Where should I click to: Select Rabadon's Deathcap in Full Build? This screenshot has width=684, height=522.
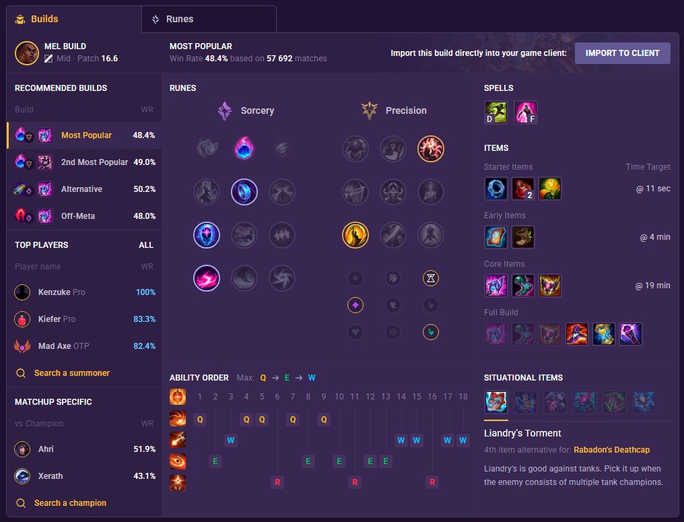577,334
